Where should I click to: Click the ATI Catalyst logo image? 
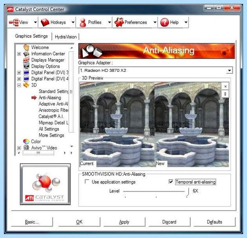click(45, 184)
